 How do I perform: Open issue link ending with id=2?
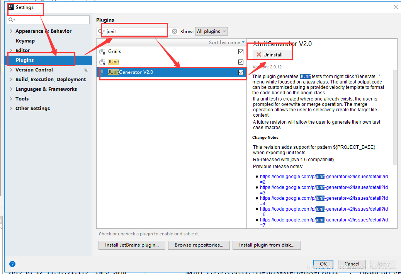(x=324, y=179)
